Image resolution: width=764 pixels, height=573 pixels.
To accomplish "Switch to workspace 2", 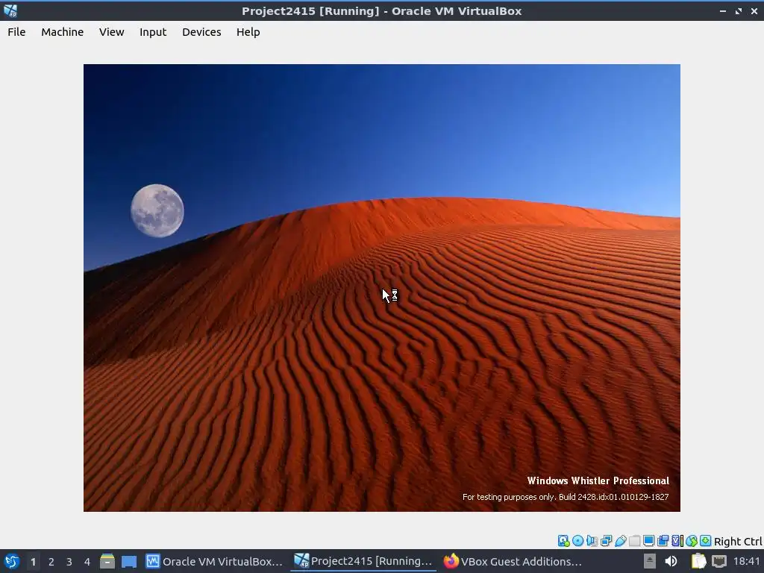I will pyautogui.click(x=51, y=562).
